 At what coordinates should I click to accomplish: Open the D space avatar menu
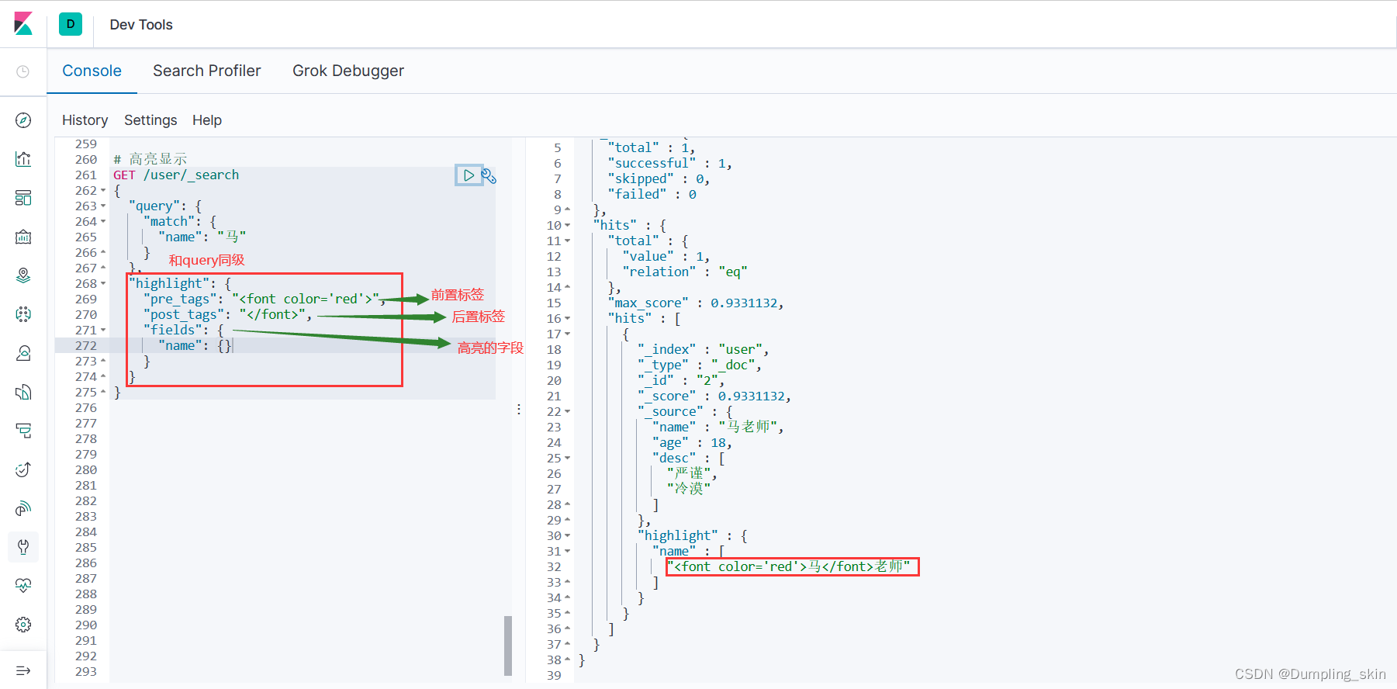pyautogui.click(x=71, y=24)
